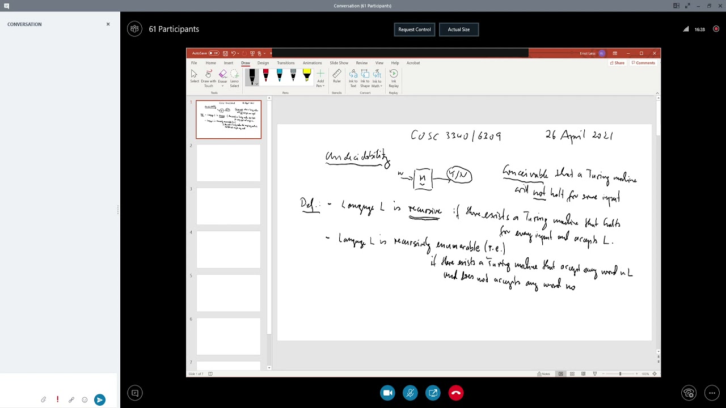The width and height of the screenshot is (726, 408).
Task: Fit slide to current window
Action: pos(655,373)
